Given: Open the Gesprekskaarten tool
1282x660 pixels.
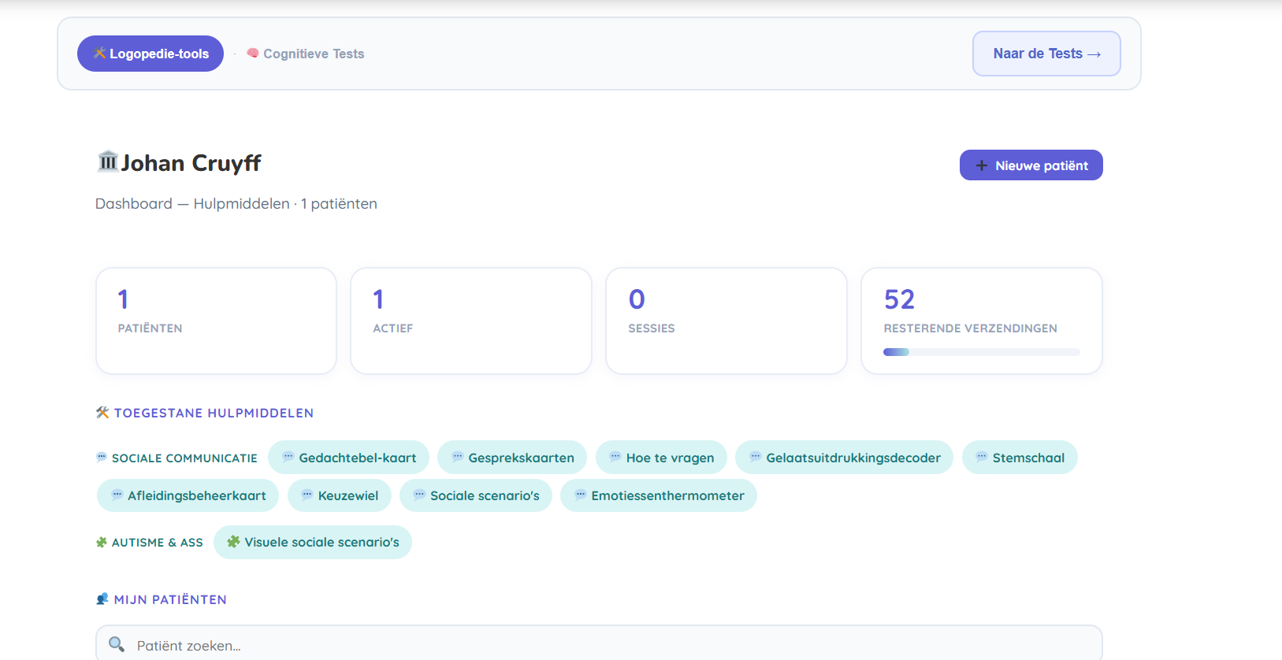Looking at the screenshot, I should [512, 458].
